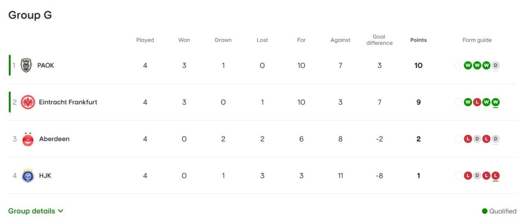
Task: Click the green Qualified legend dot
Action: click(485, 211)
